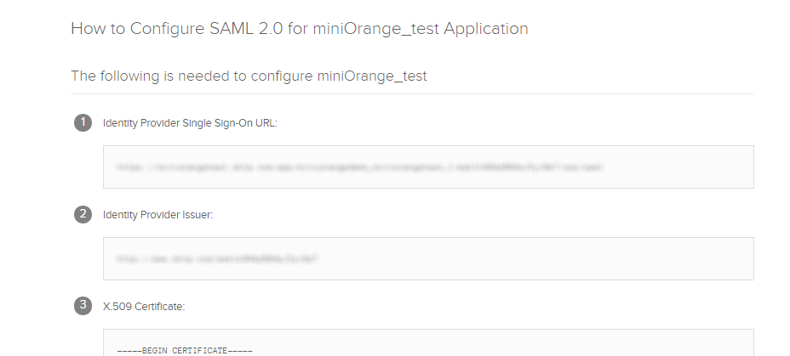Click the step 1 number badge
Screen dimensions: 790x356
click(83, 122)
